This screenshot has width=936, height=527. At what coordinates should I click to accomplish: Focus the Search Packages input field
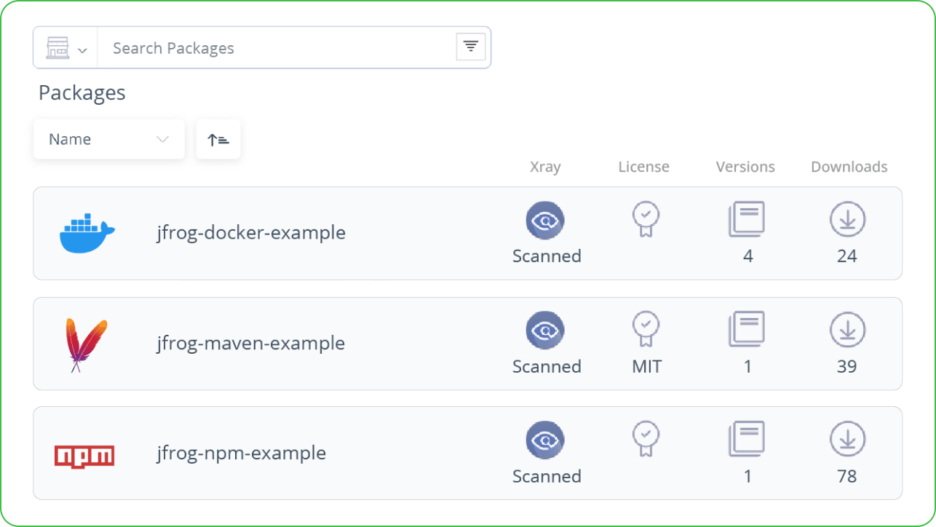(277, 48)
